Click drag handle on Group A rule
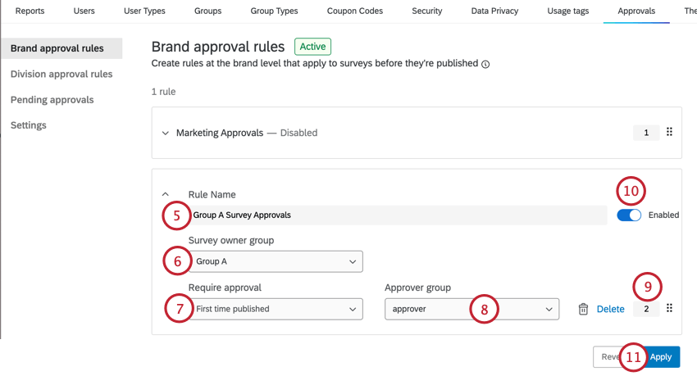This screenshot has width=697, height=376. click(x=669, y=309)
